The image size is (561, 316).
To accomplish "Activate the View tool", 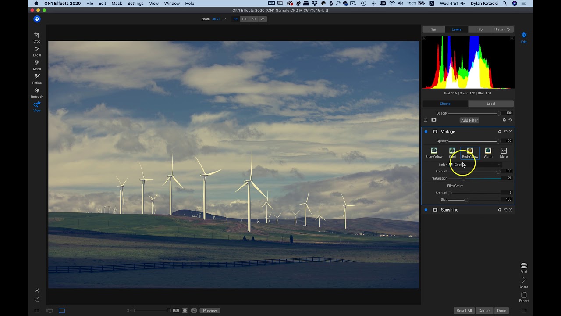I will click(37, 107).
